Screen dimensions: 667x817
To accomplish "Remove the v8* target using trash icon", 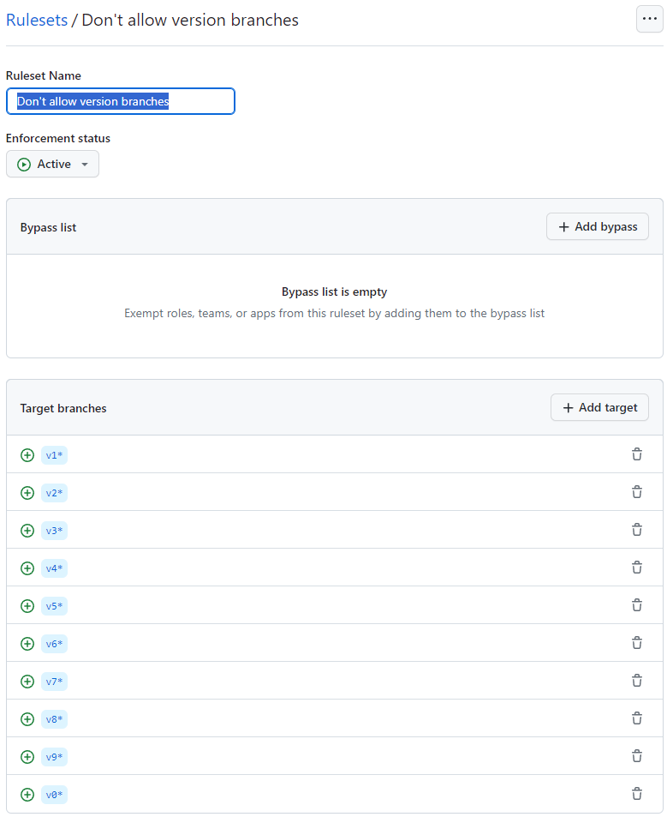I will [636, 718].
